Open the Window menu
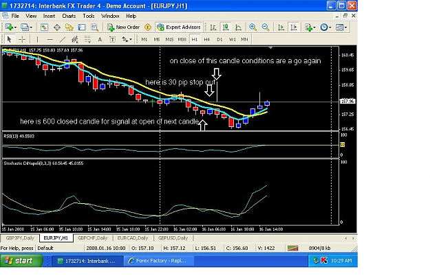 click(x=110, y=16)
